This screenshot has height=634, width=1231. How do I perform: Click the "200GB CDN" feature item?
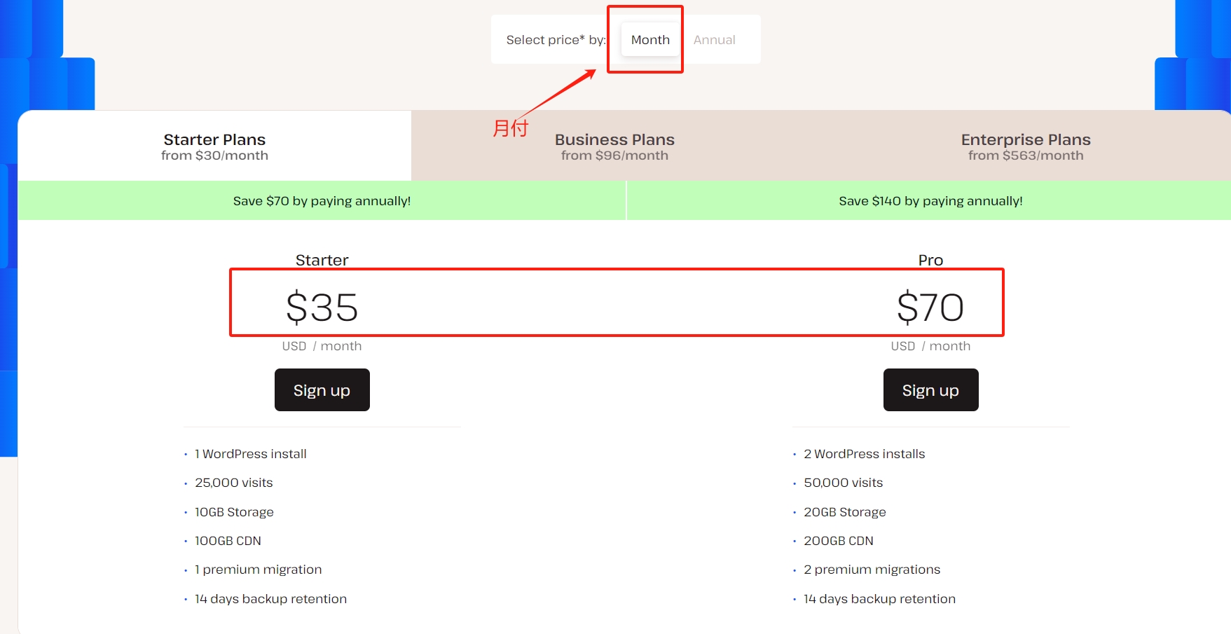click(x=838, y=541)
